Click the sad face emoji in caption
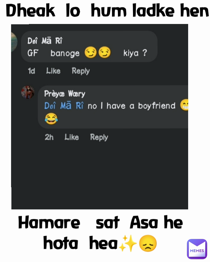The height and width of the screenshot is (262, 210). click(x=148, y=243)
